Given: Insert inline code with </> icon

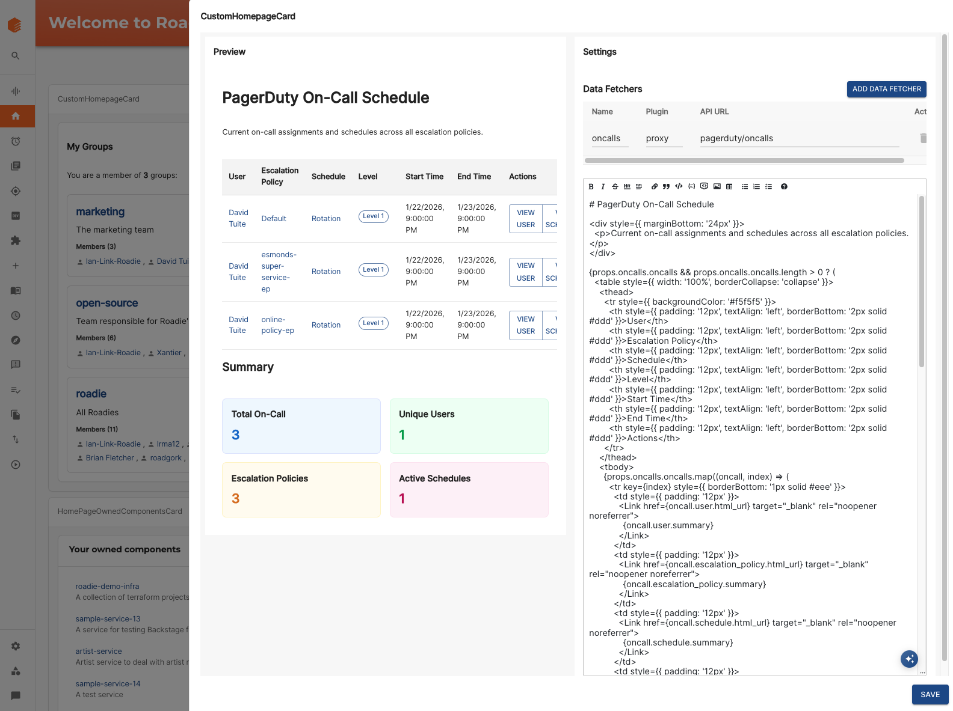Looking at the screenshot, I should [x=679, y=187].
